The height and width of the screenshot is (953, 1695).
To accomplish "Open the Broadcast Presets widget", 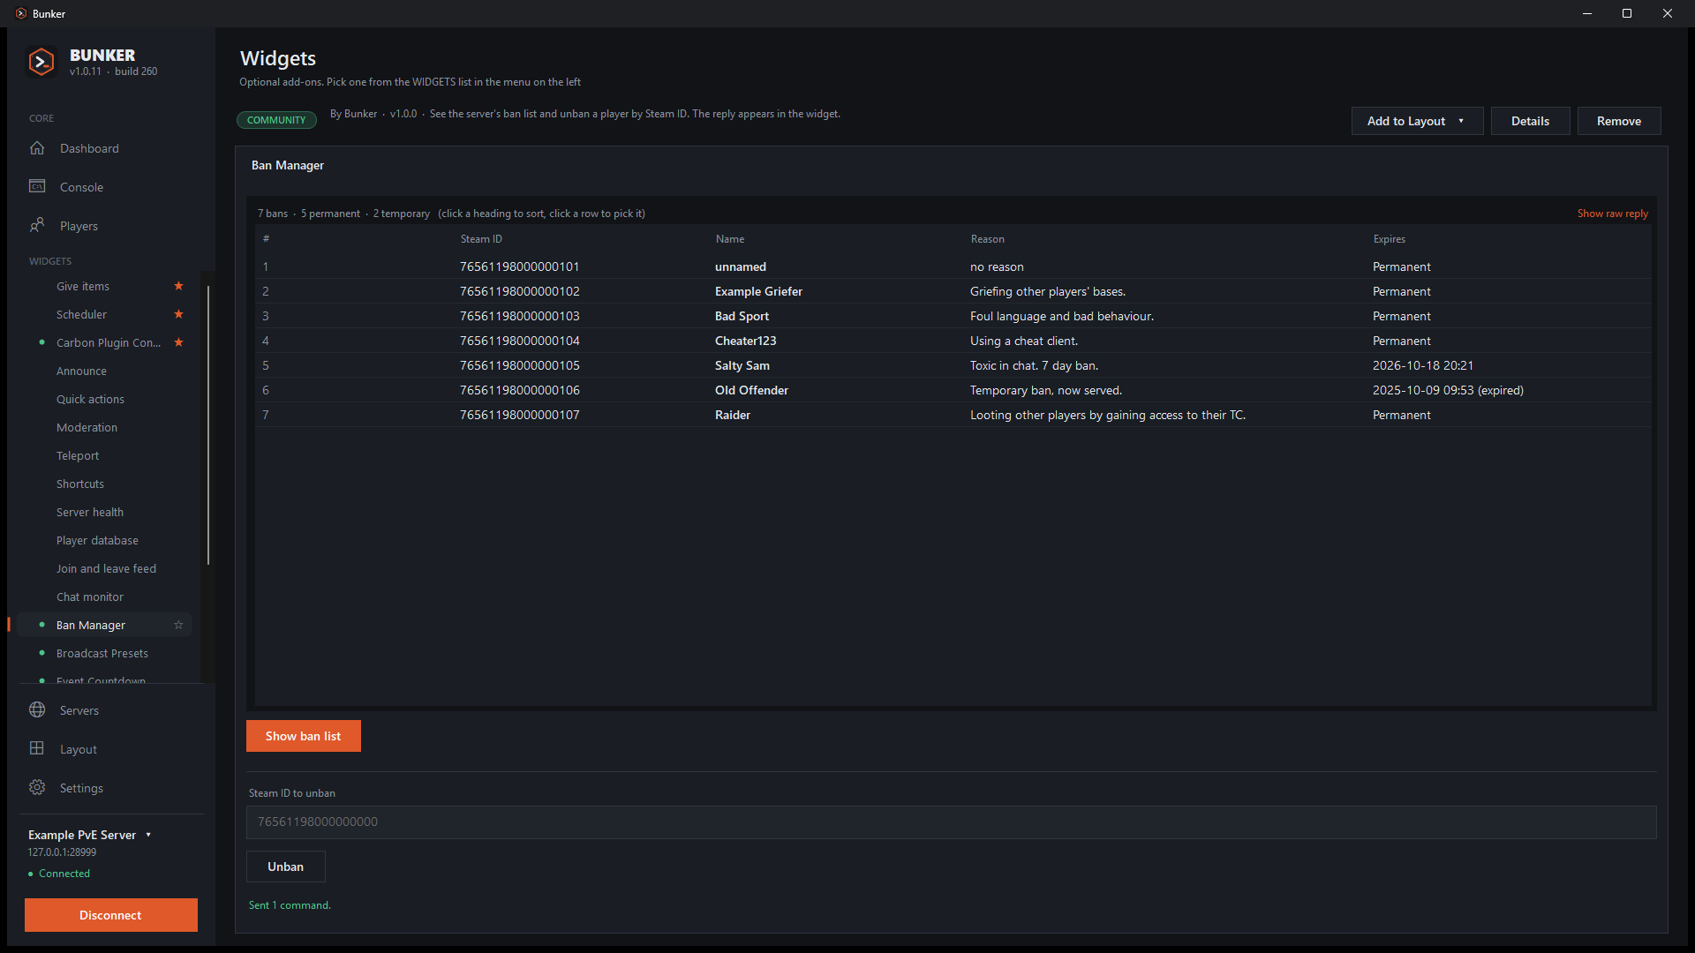I will point(104,653).
